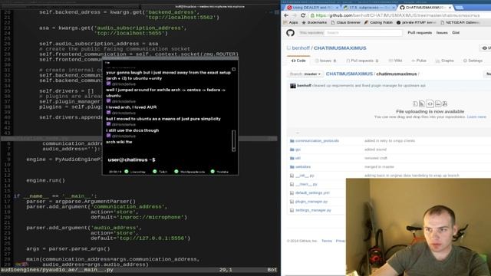Select the Pulse repository tab

(419, 61)
